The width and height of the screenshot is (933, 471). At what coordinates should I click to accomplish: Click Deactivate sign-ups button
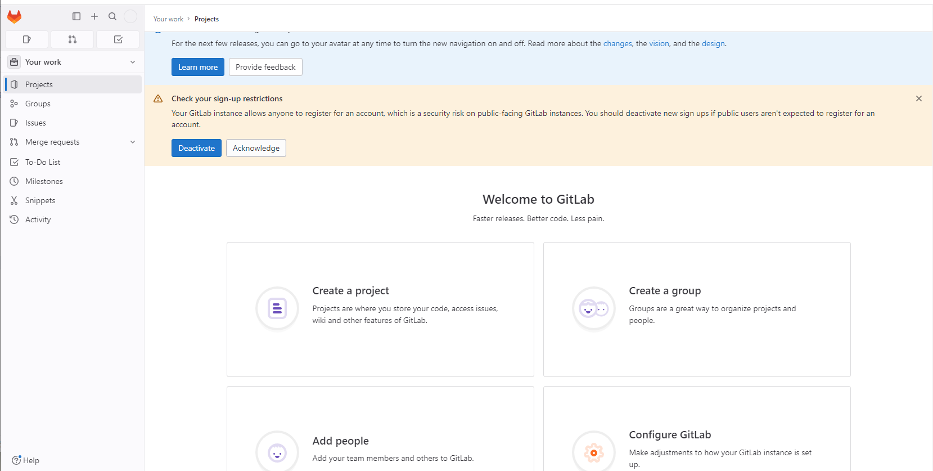point(196,148)
